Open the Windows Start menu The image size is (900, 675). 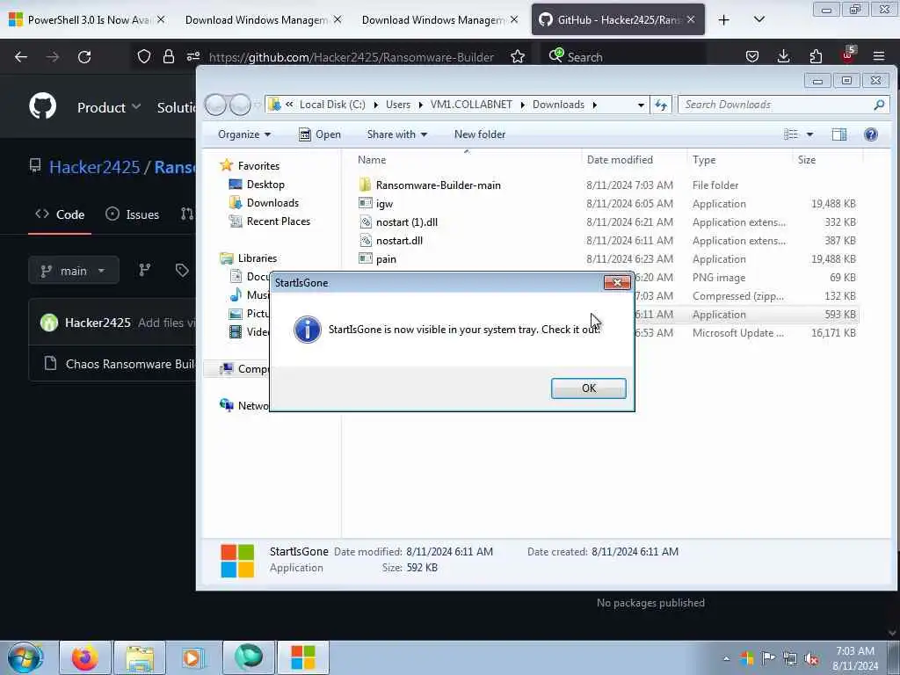24,657
